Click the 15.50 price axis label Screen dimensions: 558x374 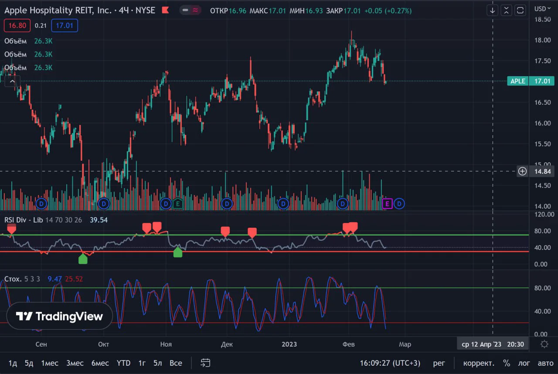(543, 144)
